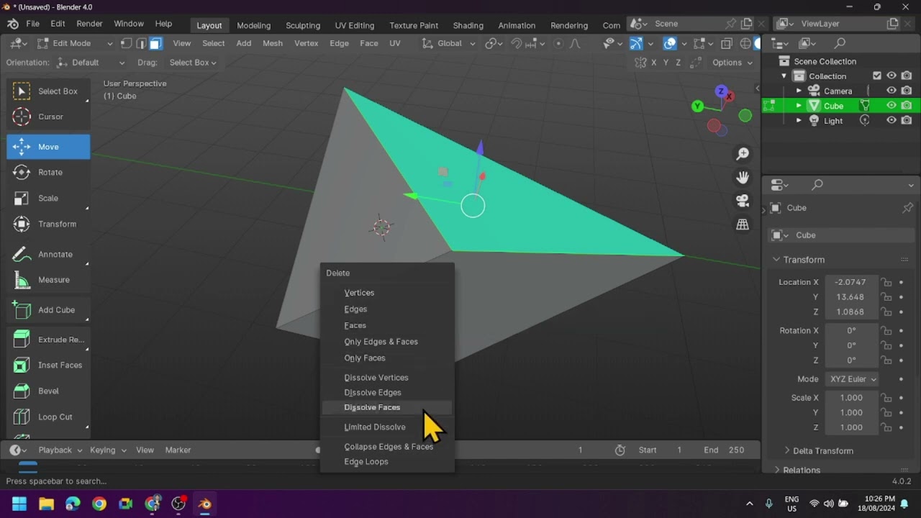Open Chrome from the Windows taskbar

[99, 504]
